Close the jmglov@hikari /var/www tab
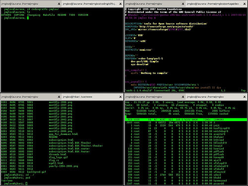The width and height of the screenshot is (248, 186). [121, 97]
